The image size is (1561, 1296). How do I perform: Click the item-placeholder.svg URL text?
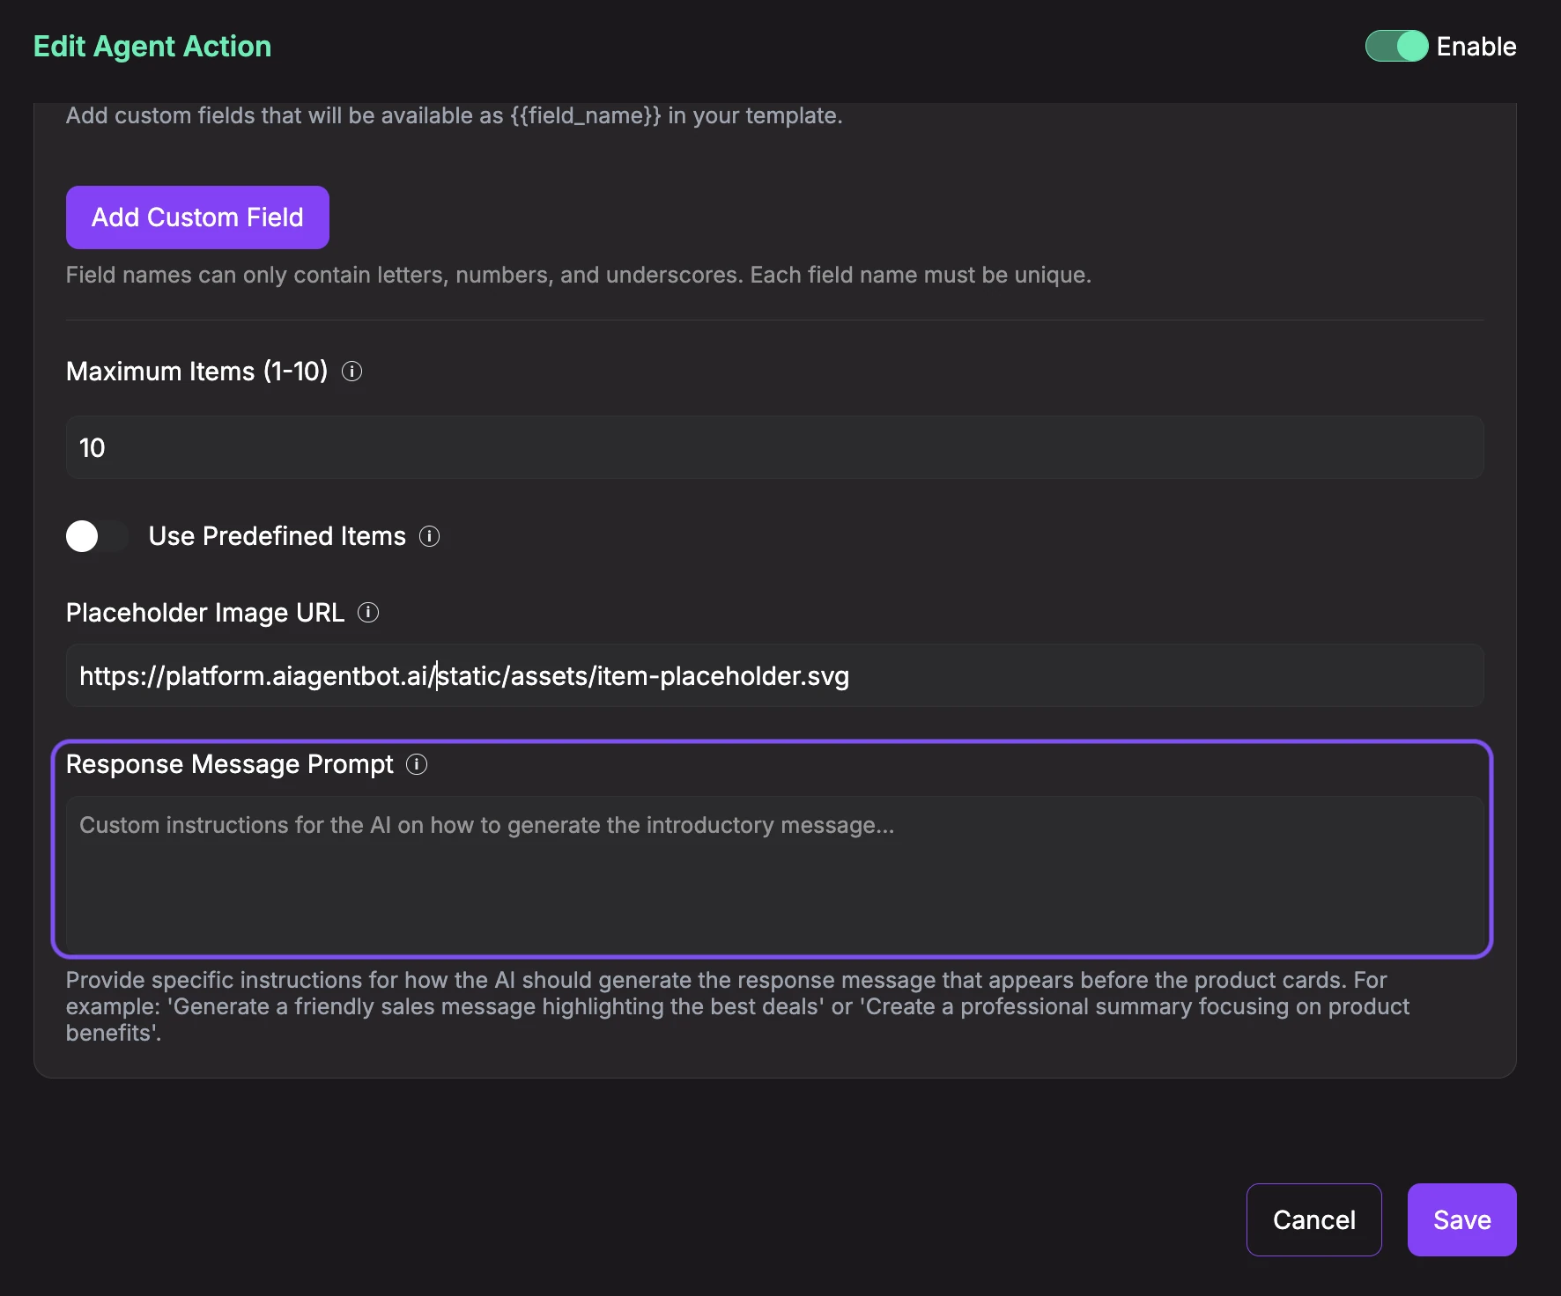coord(463,676)
